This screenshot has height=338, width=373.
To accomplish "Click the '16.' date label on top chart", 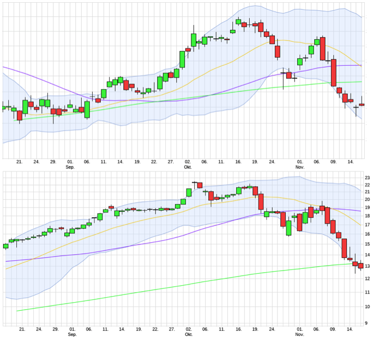I will click(238, 162).
